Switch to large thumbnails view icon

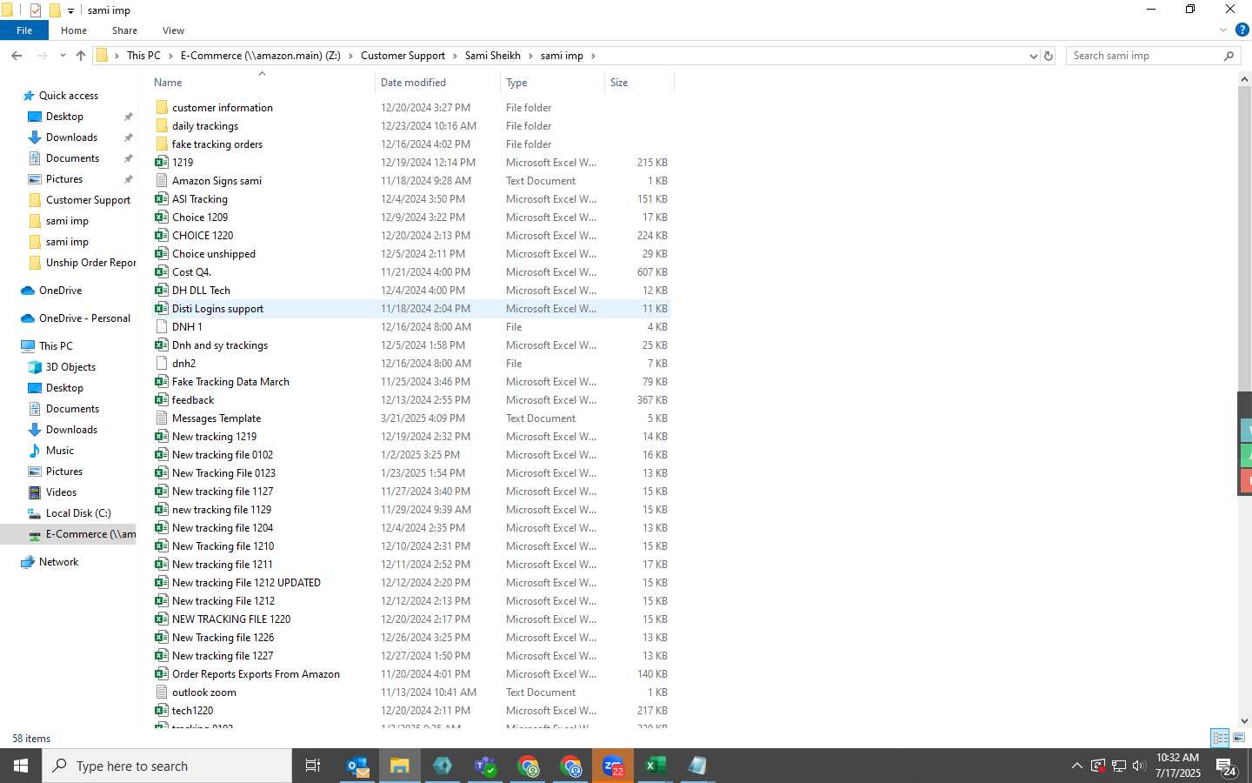[x=1240, y=738]
